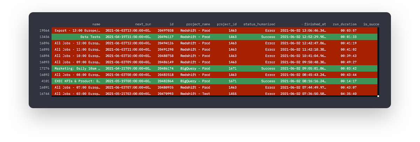Screen dimensions: 420x142
Task: Click the Success status in Data Tests row
Action: (x=268, y=37)
